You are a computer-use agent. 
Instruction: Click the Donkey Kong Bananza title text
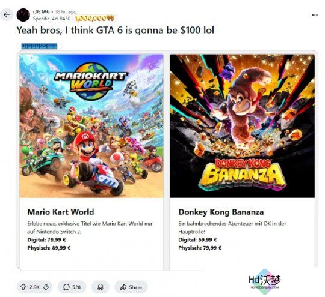pos(221,212)
